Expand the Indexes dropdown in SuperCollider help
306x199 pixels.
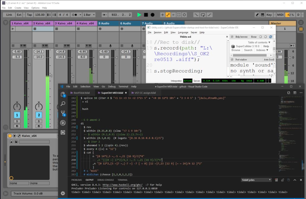coord(262,50)
